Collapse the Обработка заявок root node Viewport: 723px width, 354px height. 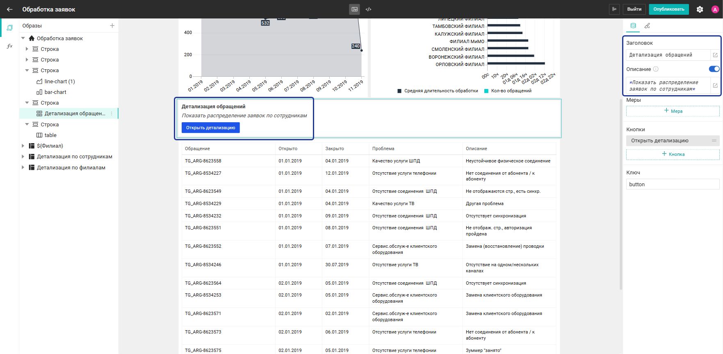pyautogui.click(x=23, y=38)
